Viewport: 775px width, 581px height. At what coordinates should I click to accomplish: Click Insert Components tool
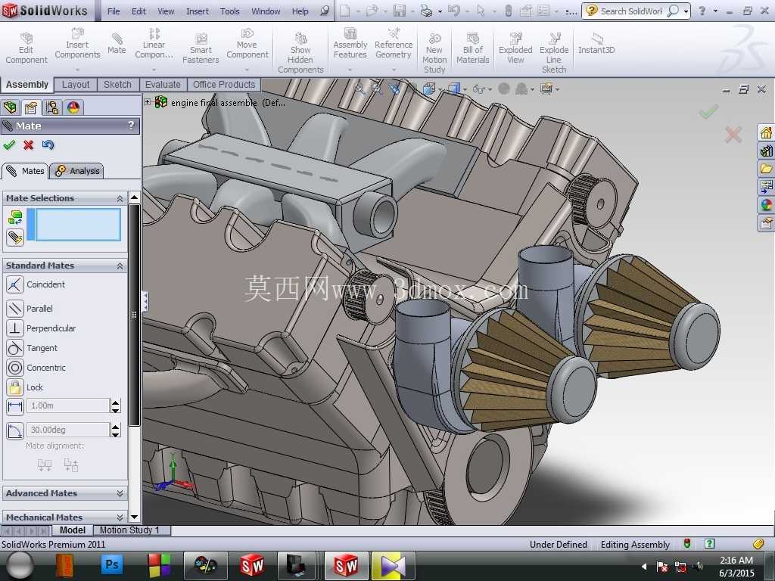tap(78, 43)
